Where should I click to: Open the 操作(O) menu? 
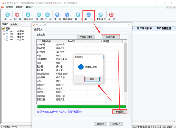9,7
